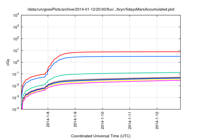The height and width of the screenshot is (139, 199).
Task: Click the 2014-1-9 date tick label
Action: [75, 119]
